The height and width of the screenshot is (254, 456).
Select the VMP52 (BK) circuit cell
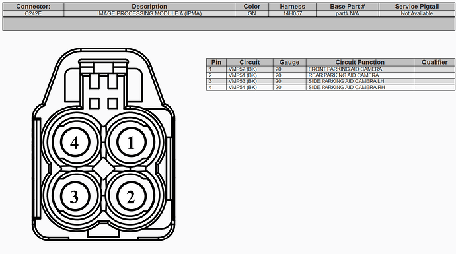pos(250,69)
